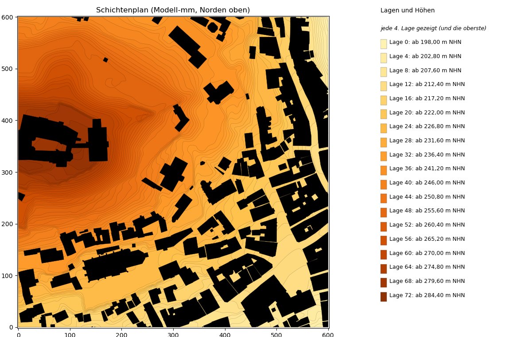The height and width of the screenshot is (337, 505).
Task: Click the "Lage 20: ab 222,00 m NHN" entry
Action: click(x=427, y=113)
